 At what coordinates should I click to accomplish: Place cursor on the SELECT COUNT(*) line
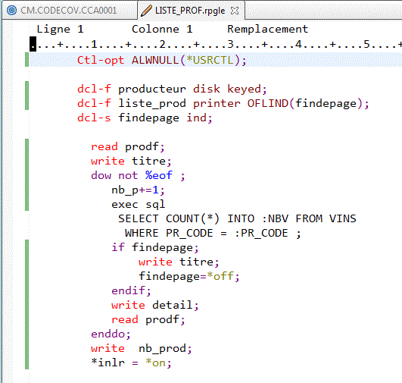click(x=237, y=218)
